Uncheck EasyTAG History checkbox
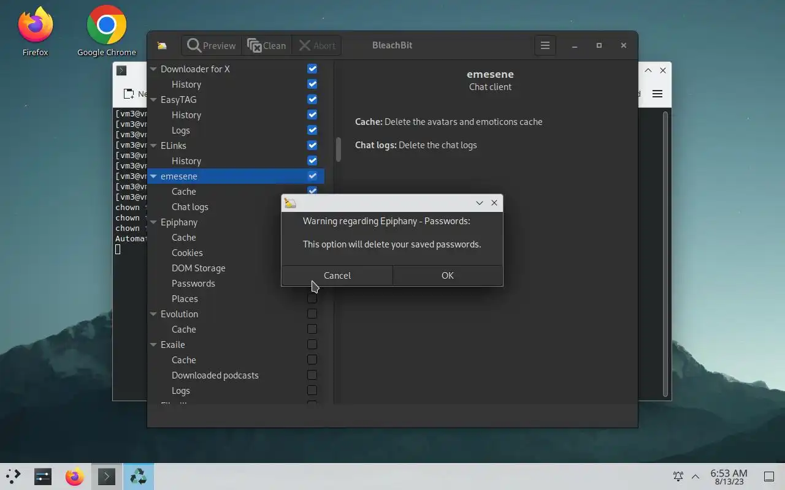 pyautogui.click(x=312, y=115)
